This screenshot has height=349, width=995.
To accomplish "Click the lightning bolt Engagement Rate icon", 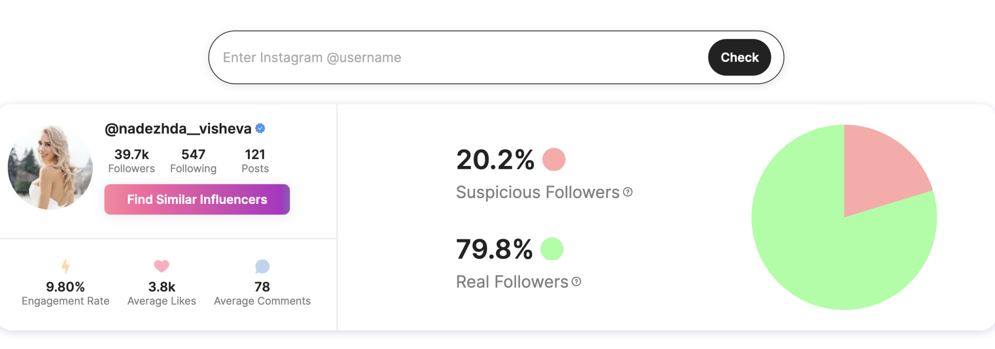I will [x=66, y=266].
